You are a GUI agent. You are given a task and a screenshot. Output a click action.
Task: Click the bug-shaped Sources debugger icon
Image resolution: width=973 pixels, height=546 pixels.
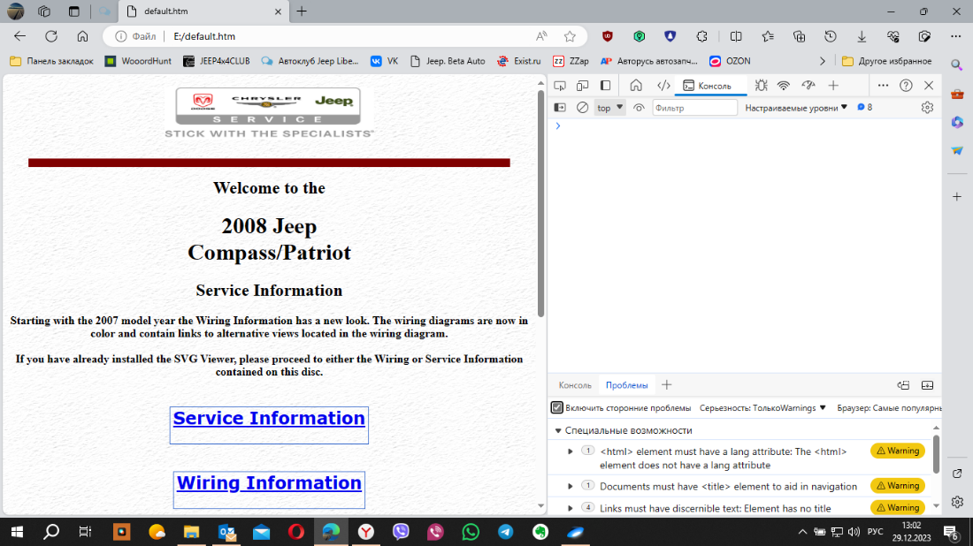(x=759, y=86)
